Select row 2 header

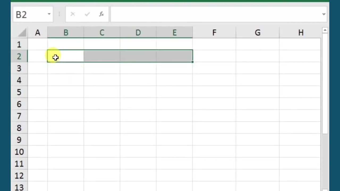(x=19, y=56)
